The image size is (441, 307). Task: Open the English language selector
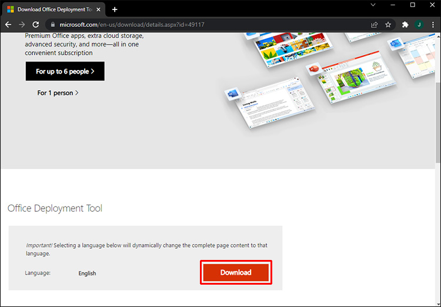point(87,273)
